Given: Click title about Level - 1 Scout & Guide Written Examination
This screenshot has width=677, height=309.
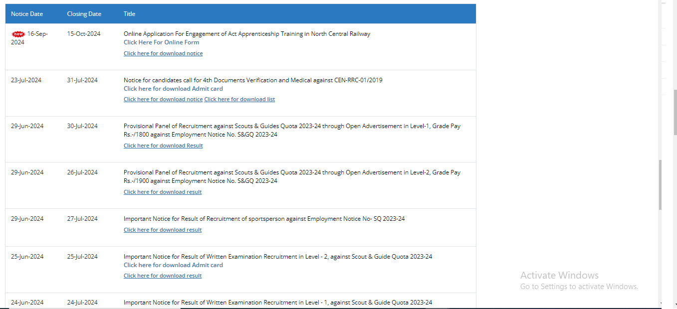Looking at the screenshot, I should (278, 303).
